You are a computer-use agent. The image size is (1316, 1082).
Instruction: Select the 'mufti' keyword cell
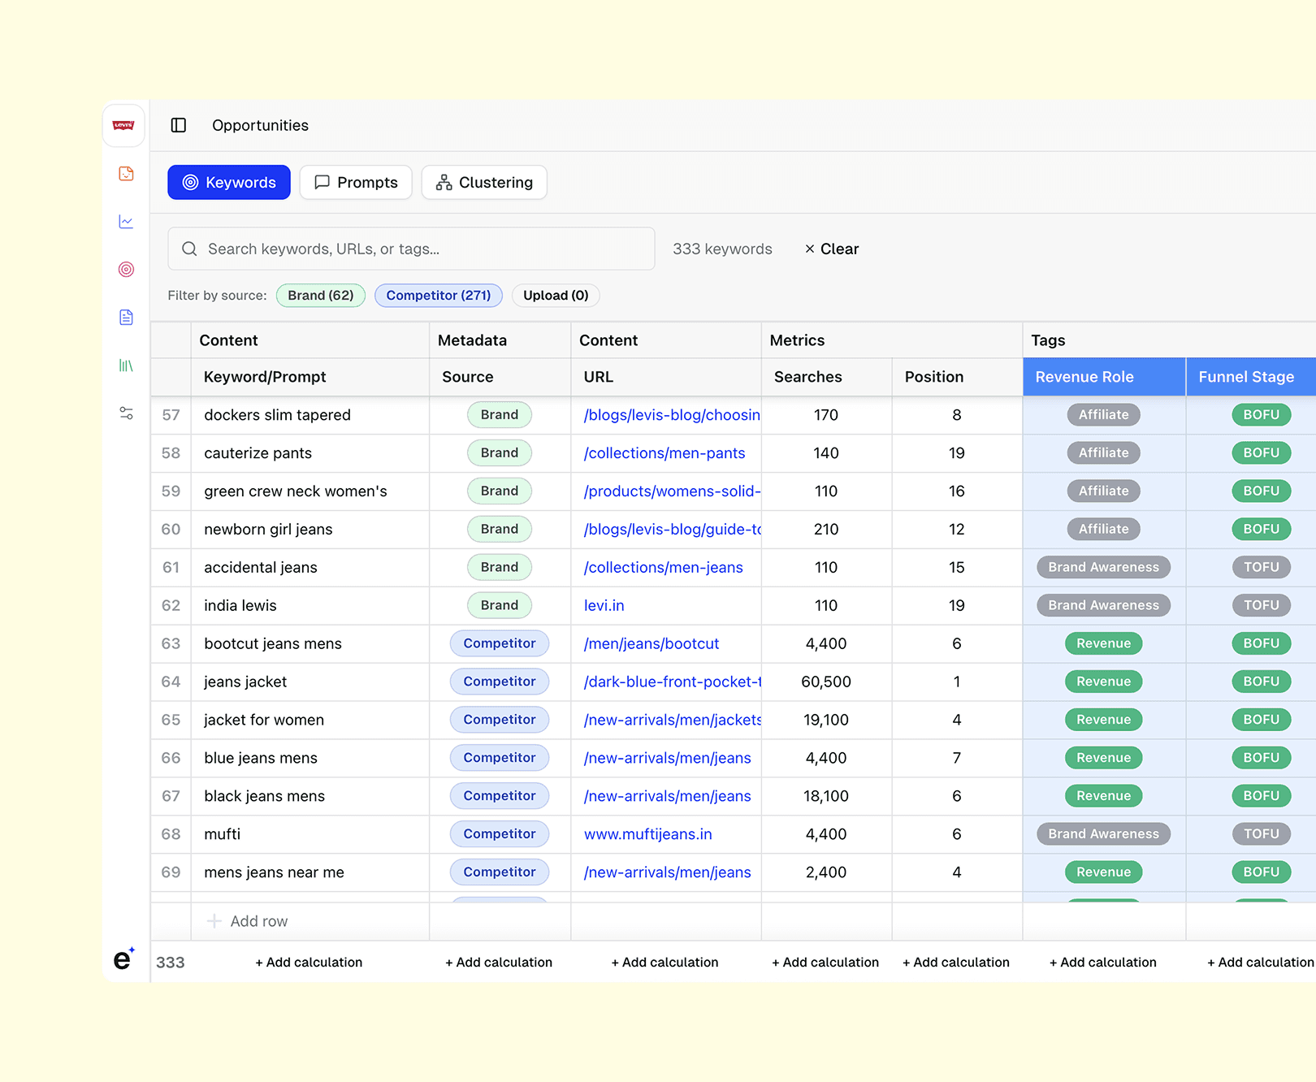pos(310,834)
